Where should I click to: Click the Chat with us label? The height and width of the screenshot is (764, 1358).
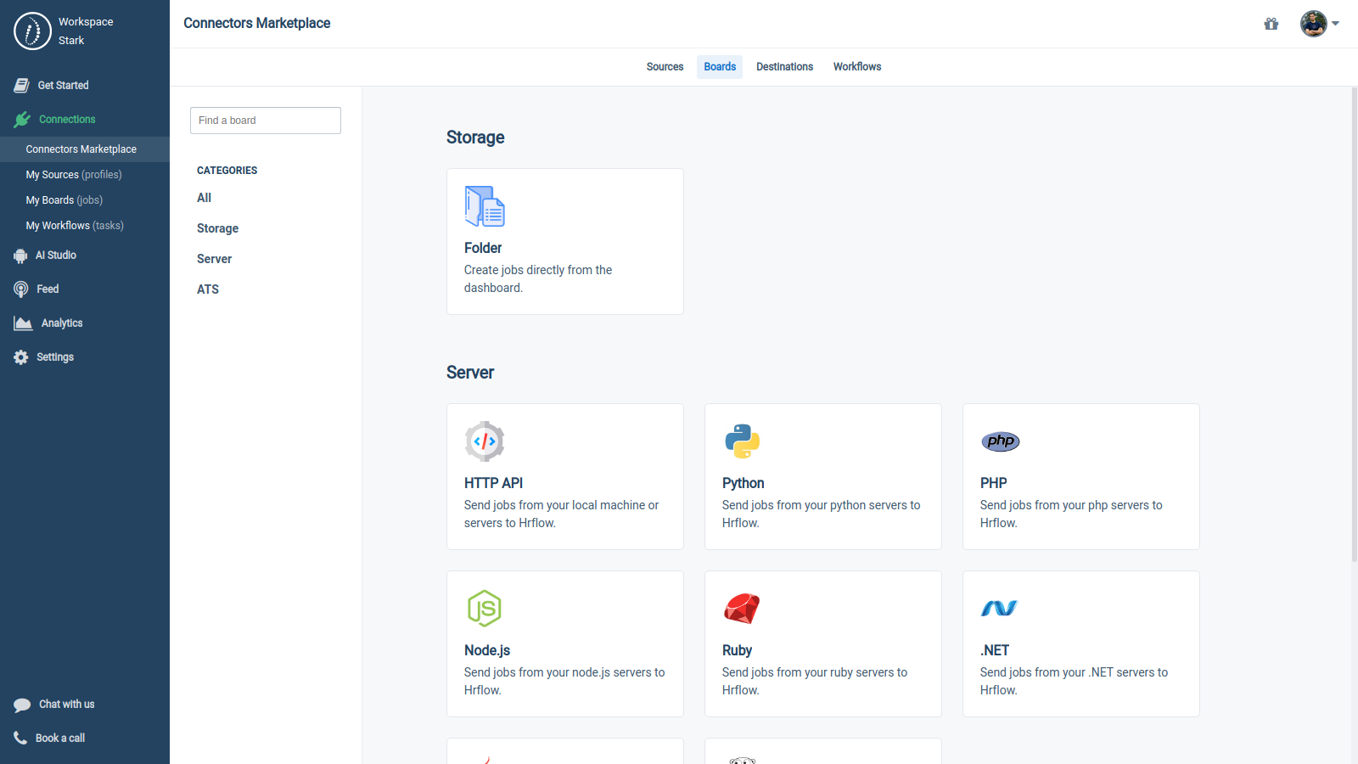(x=66, y=705)
